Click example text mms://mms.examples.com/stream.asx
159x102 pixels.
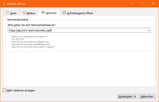(x=30, y=42)
